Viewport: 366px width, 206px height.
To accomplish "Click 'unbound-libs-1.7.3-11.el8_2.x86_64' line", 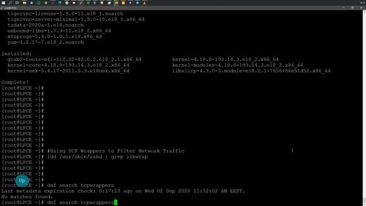I will (59, 31).
